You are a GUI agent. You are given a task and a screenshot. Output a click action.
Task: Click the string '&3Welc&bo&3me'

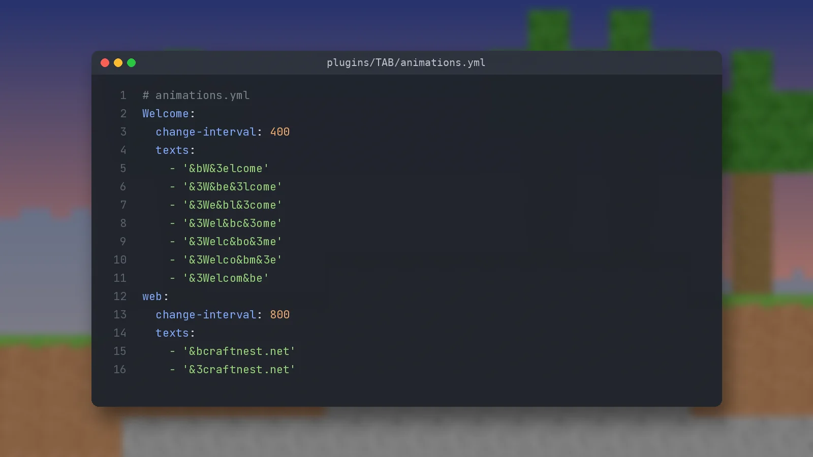[x=233, y=242]
